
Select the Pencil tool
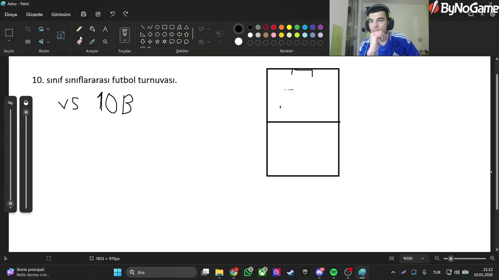(x=79, y=29)
